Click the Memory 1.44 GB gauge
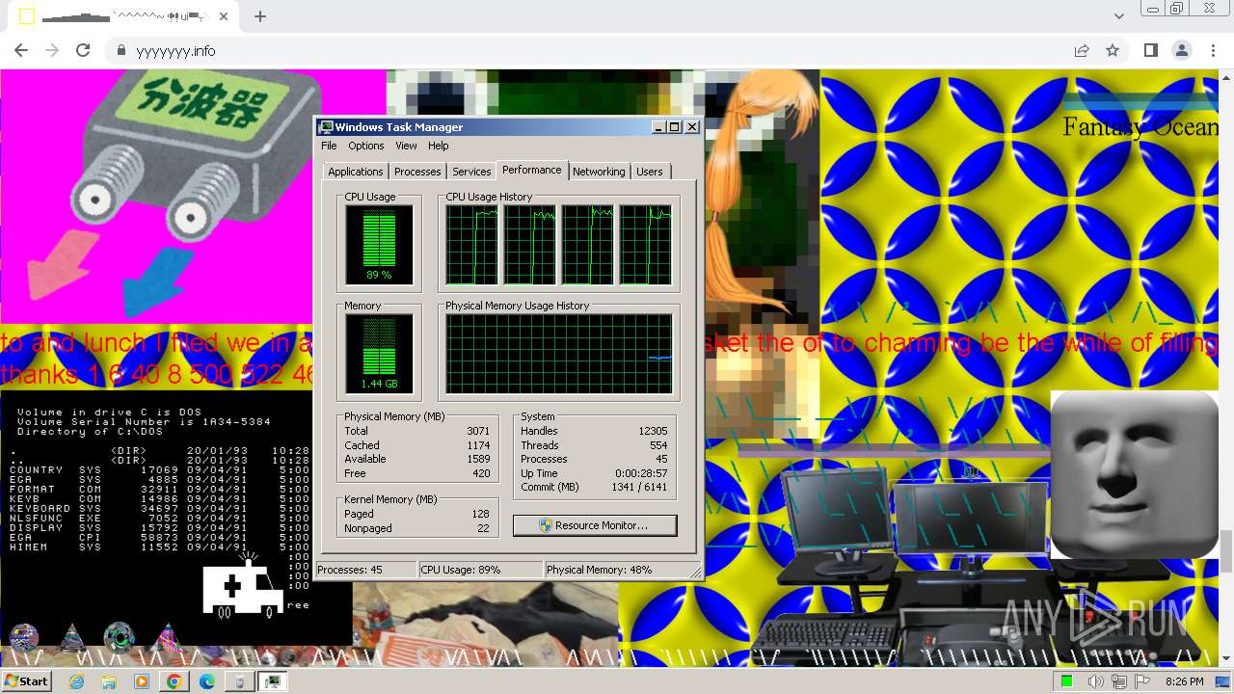 [379, 354]
